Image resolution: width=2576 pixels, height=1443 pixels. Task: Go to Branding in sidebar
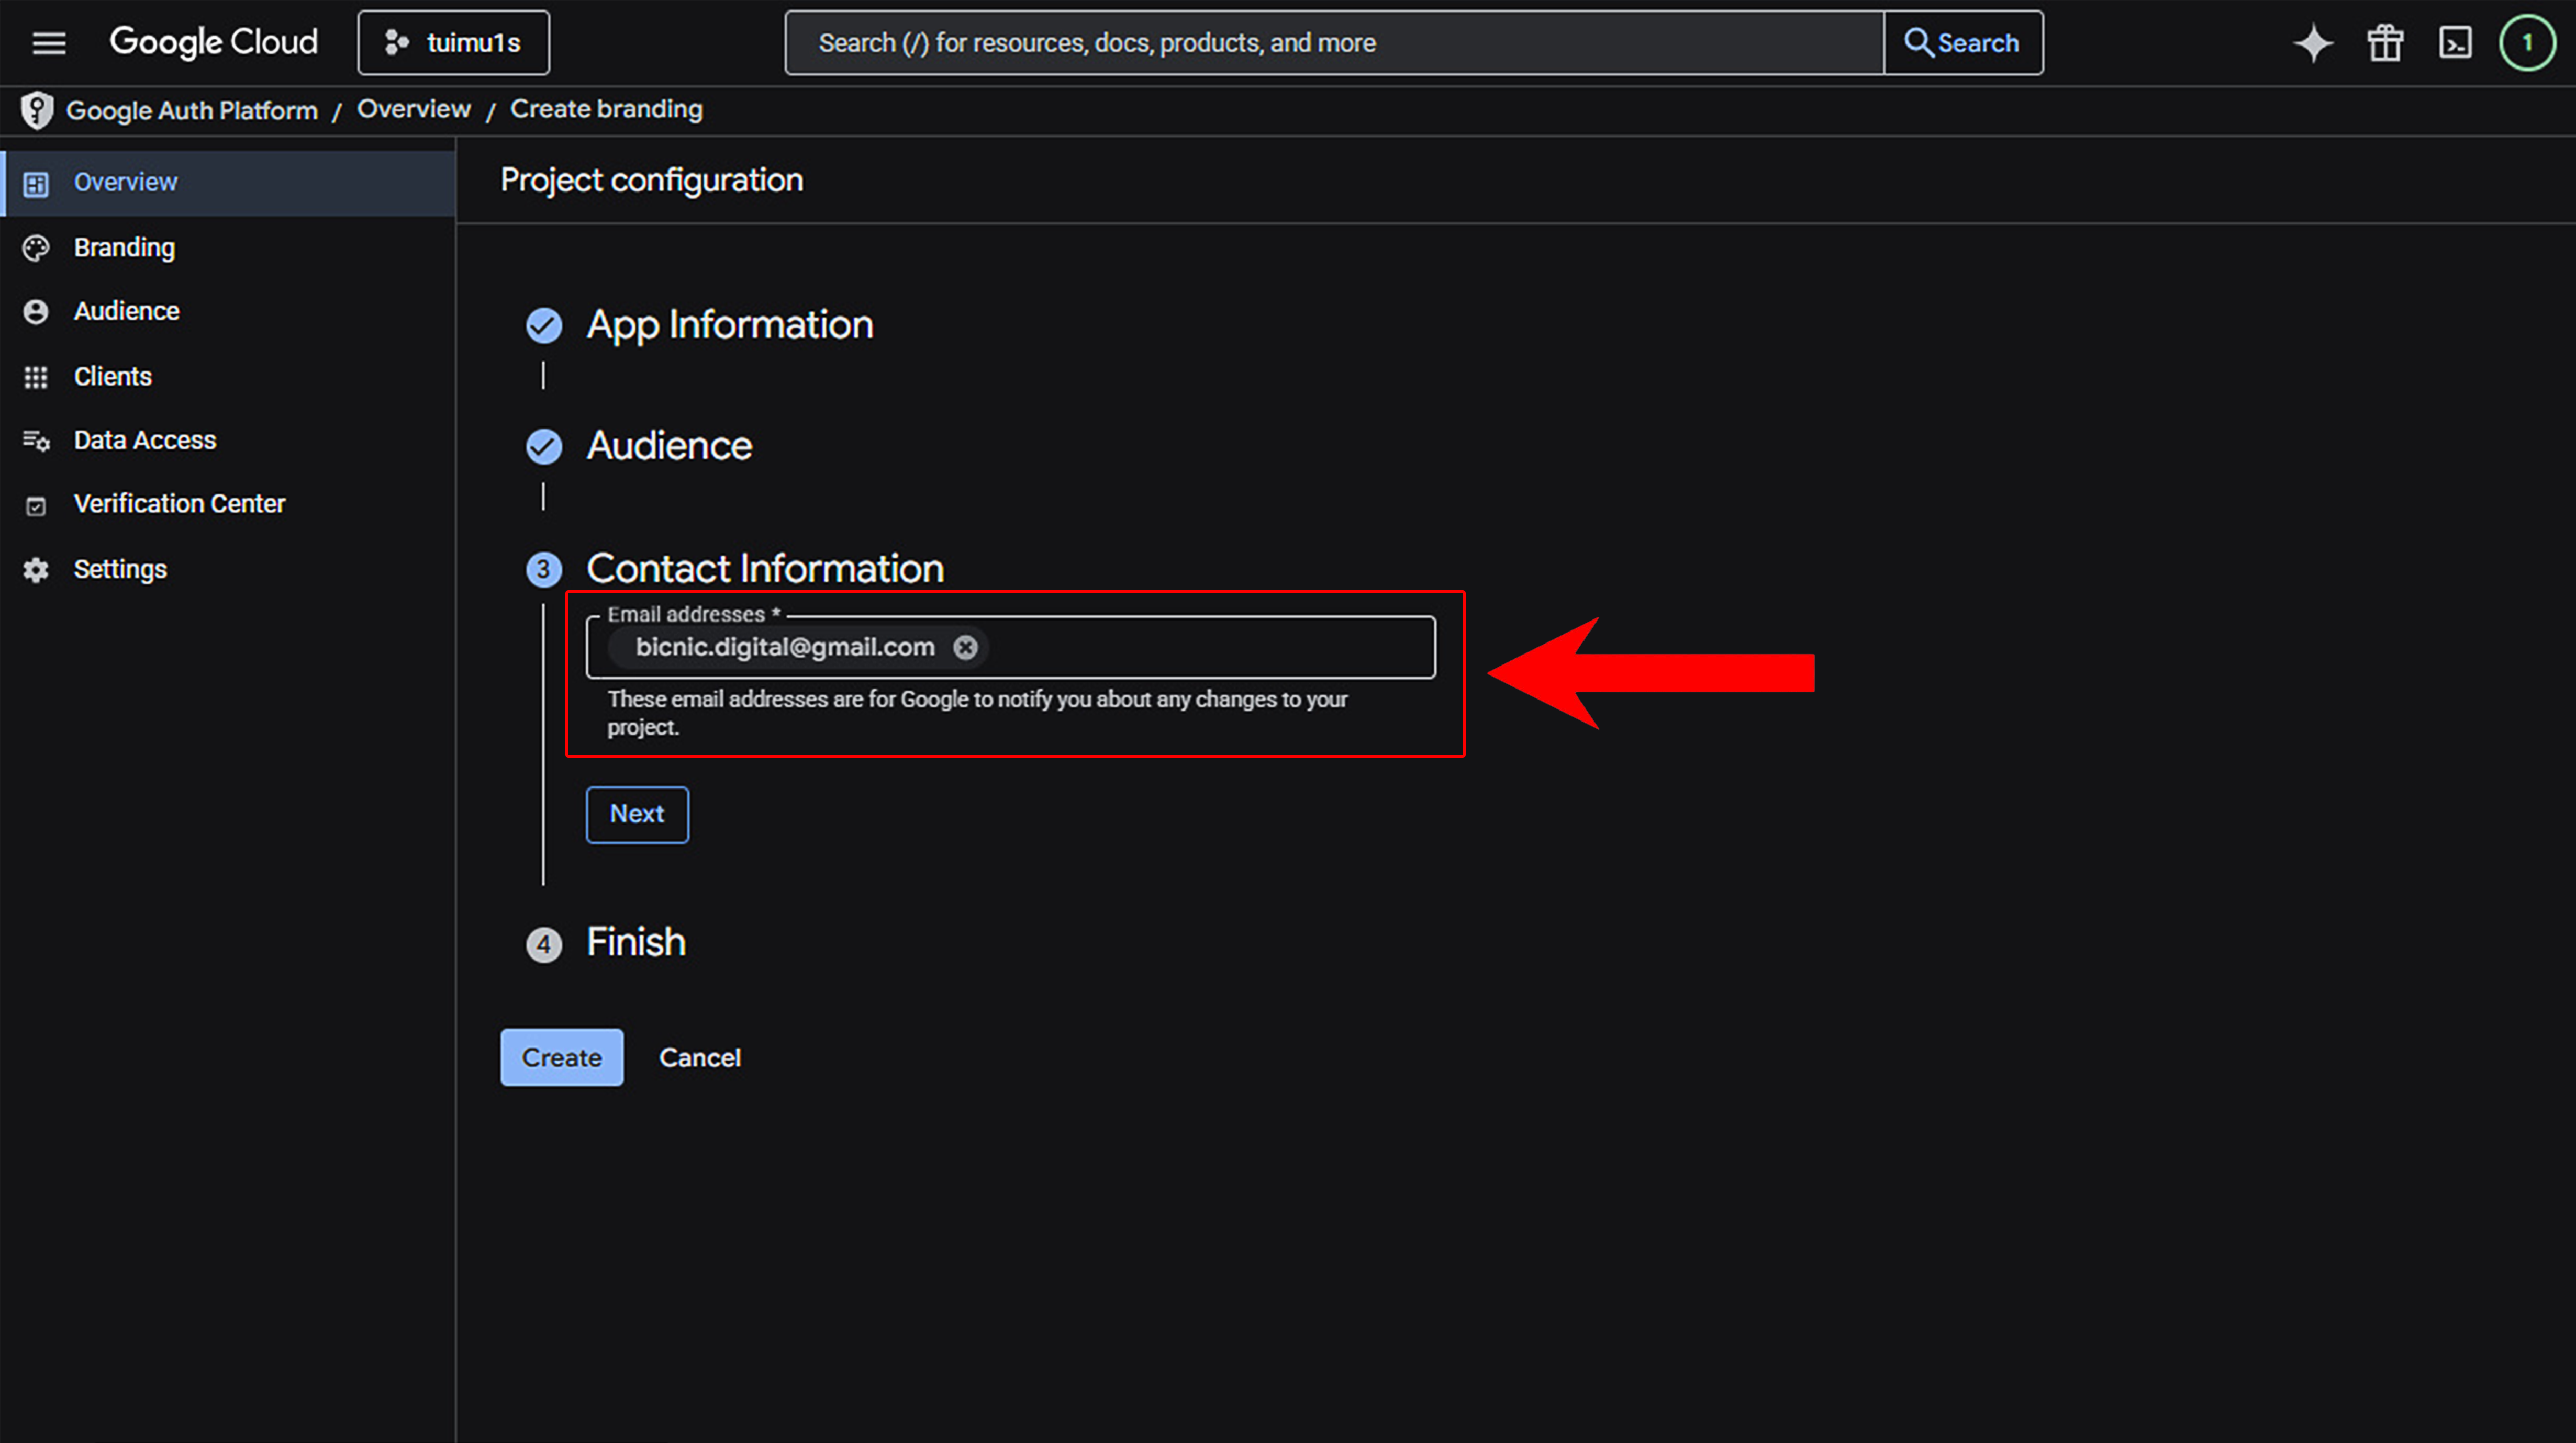point(124,248)
